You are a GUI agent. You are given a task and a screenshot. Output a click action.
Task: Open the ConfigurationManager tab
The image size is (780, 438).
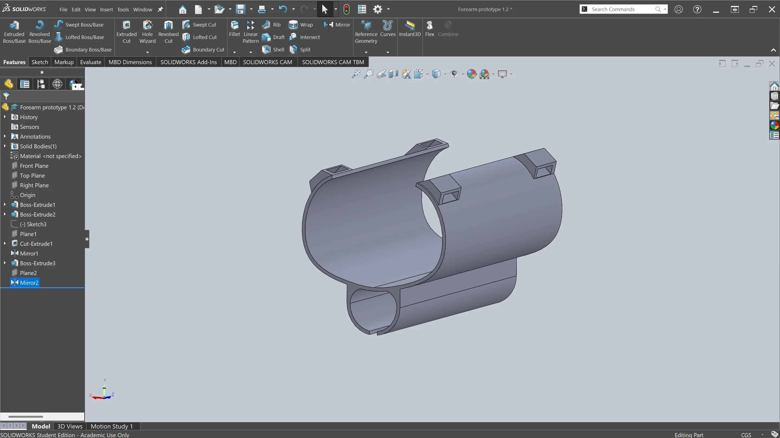[x=41, y=84]
